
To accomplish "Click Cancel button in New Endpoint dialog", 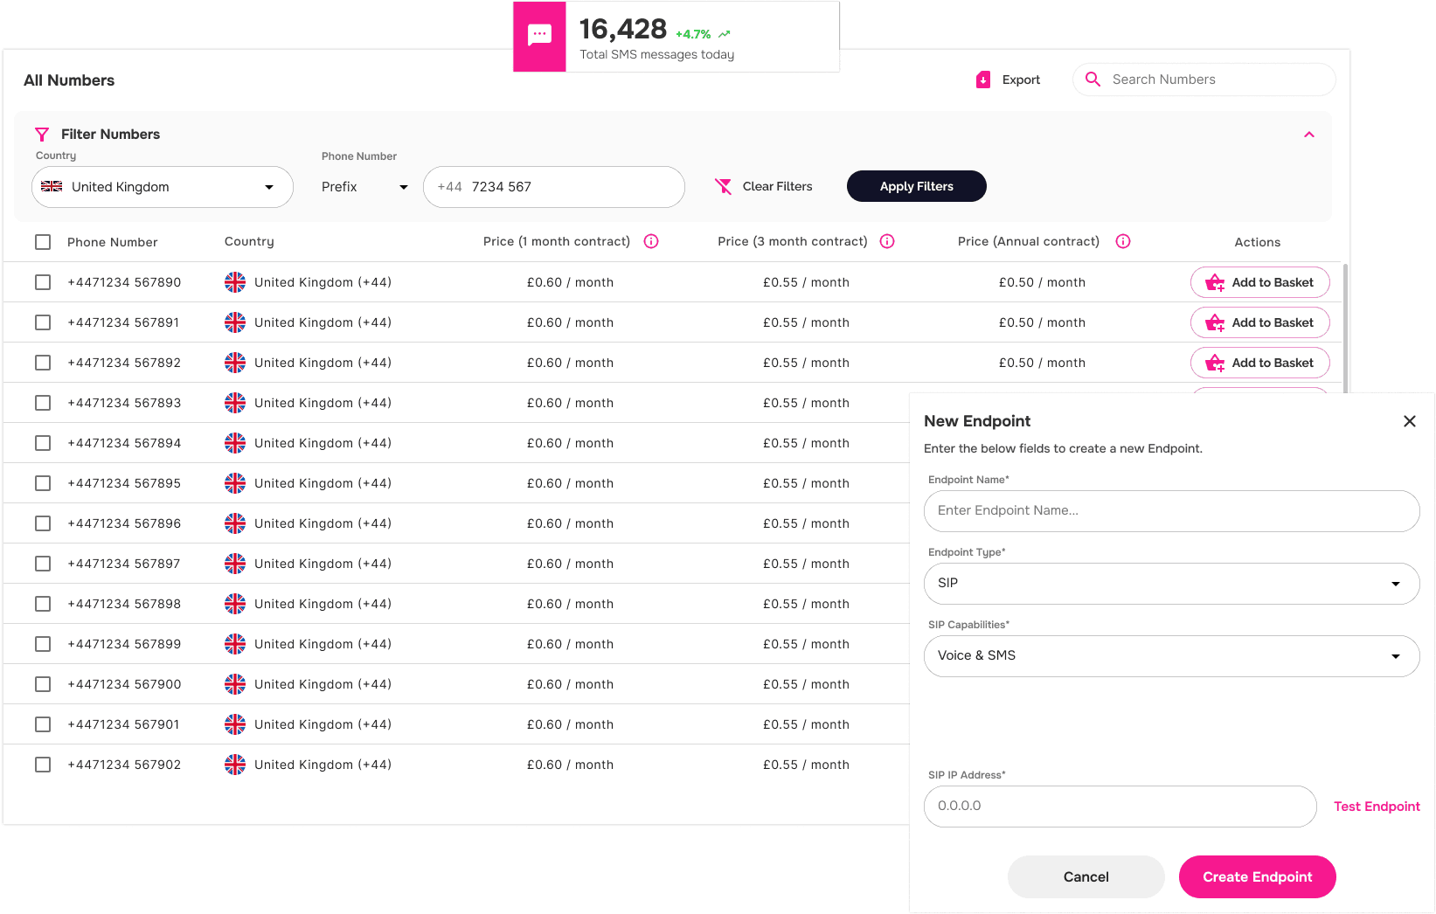I will click(x=1086, y=876).
